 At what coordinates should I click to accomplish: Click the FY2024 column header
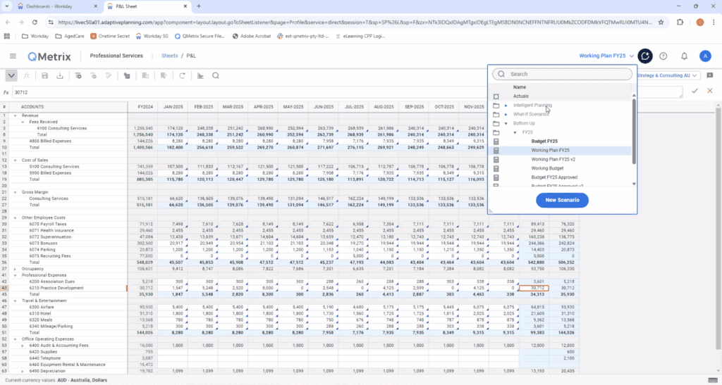click(x=145, y=106)
